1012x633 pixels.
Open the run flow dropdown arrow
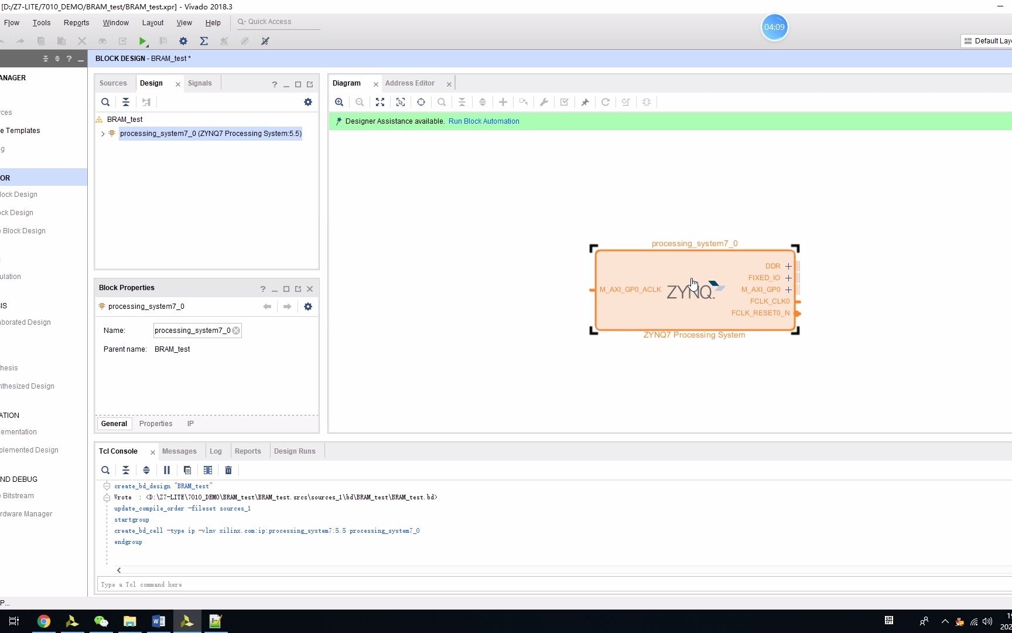coord(148,45)
